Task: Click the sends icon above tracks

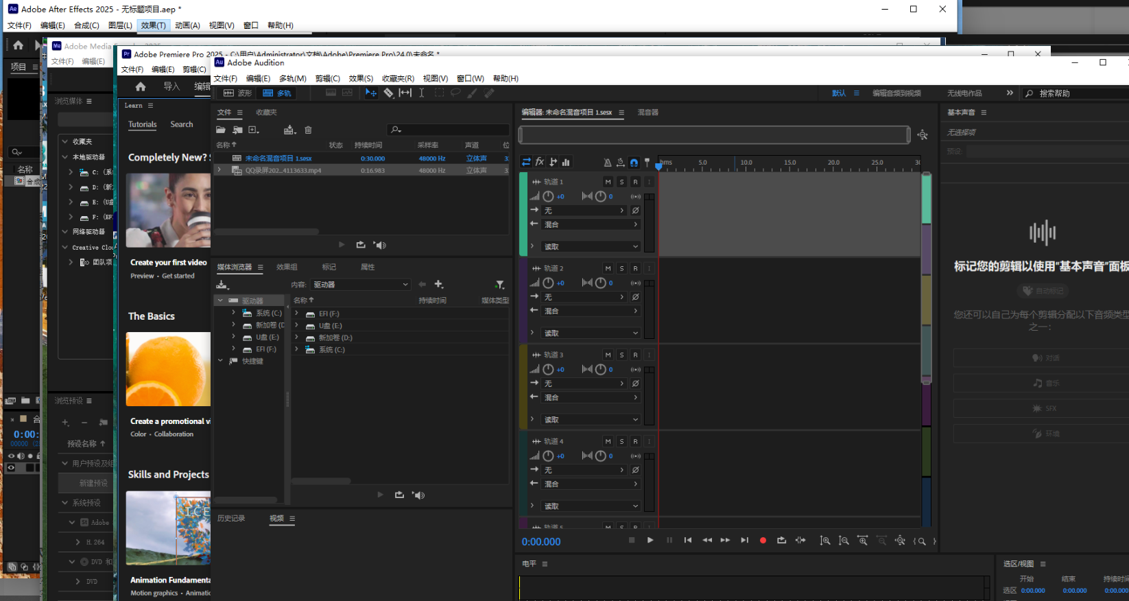Action: (x=553, y=162)
